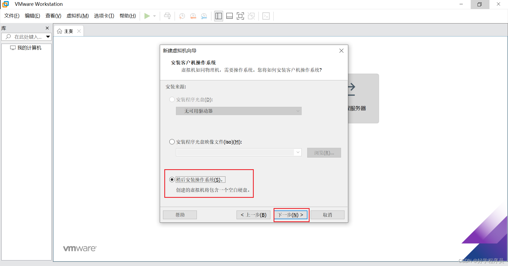Toggle the library sidebar view icon
The height and width of the screenshot is (266, 508).
coord(219,16)
